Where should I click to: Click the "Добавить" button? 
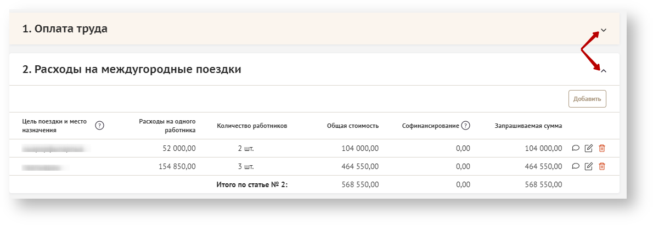click(x=587, y=99)
